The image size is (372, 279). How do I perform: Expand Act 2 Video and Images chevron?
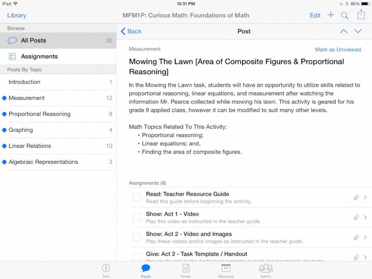click(366, 237)
